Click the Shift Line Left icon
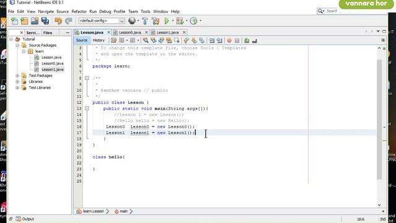This screenshot has height=223, width=396. (x=212, y=40)
